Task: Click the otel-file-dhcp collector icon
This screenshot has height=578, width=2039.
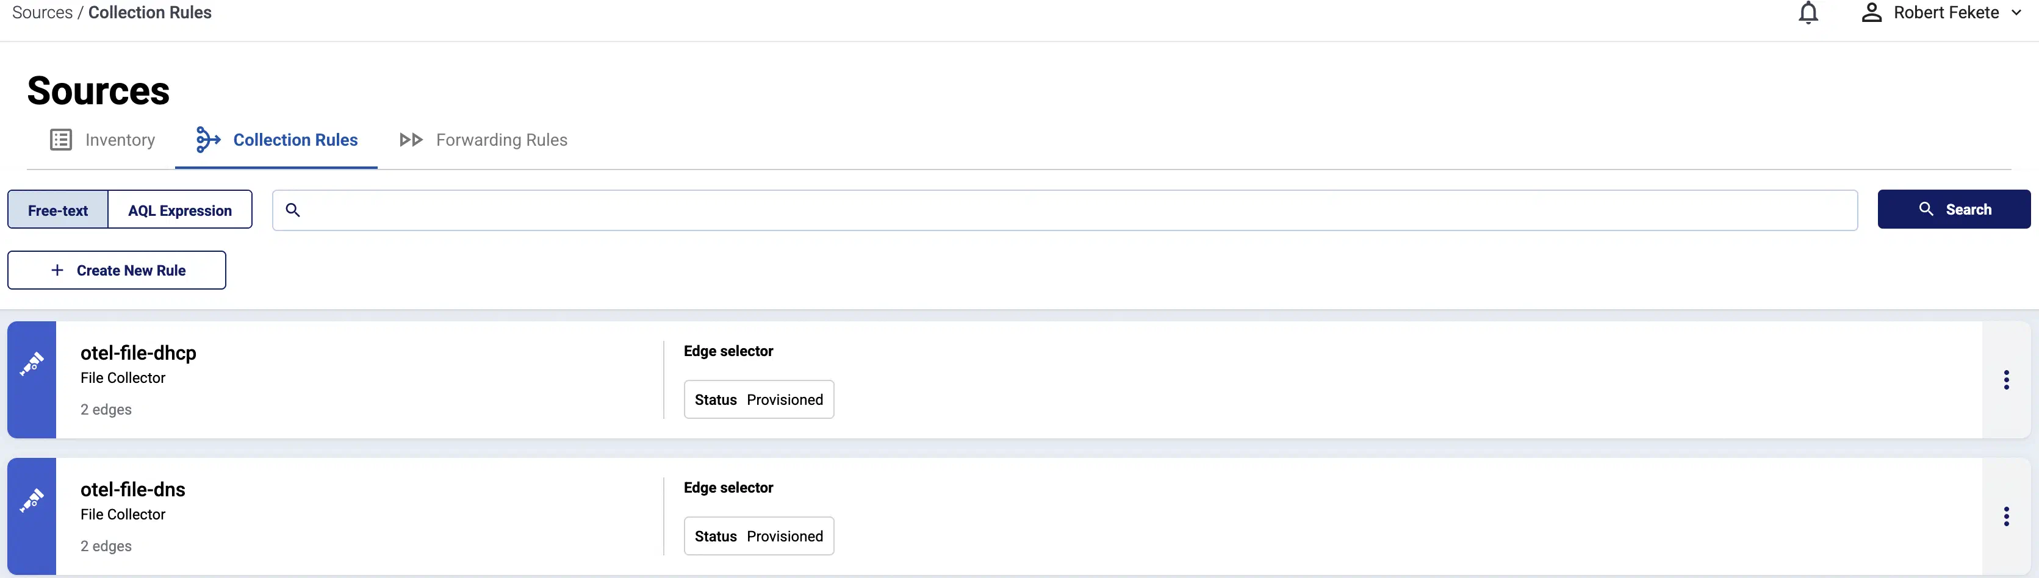Action: (x=32, y=364)
